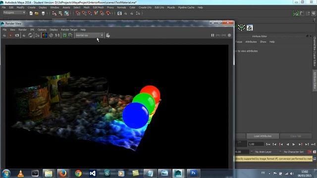
Task: Open VLC media player from the taskbar
Action: [x=21, y=173]
